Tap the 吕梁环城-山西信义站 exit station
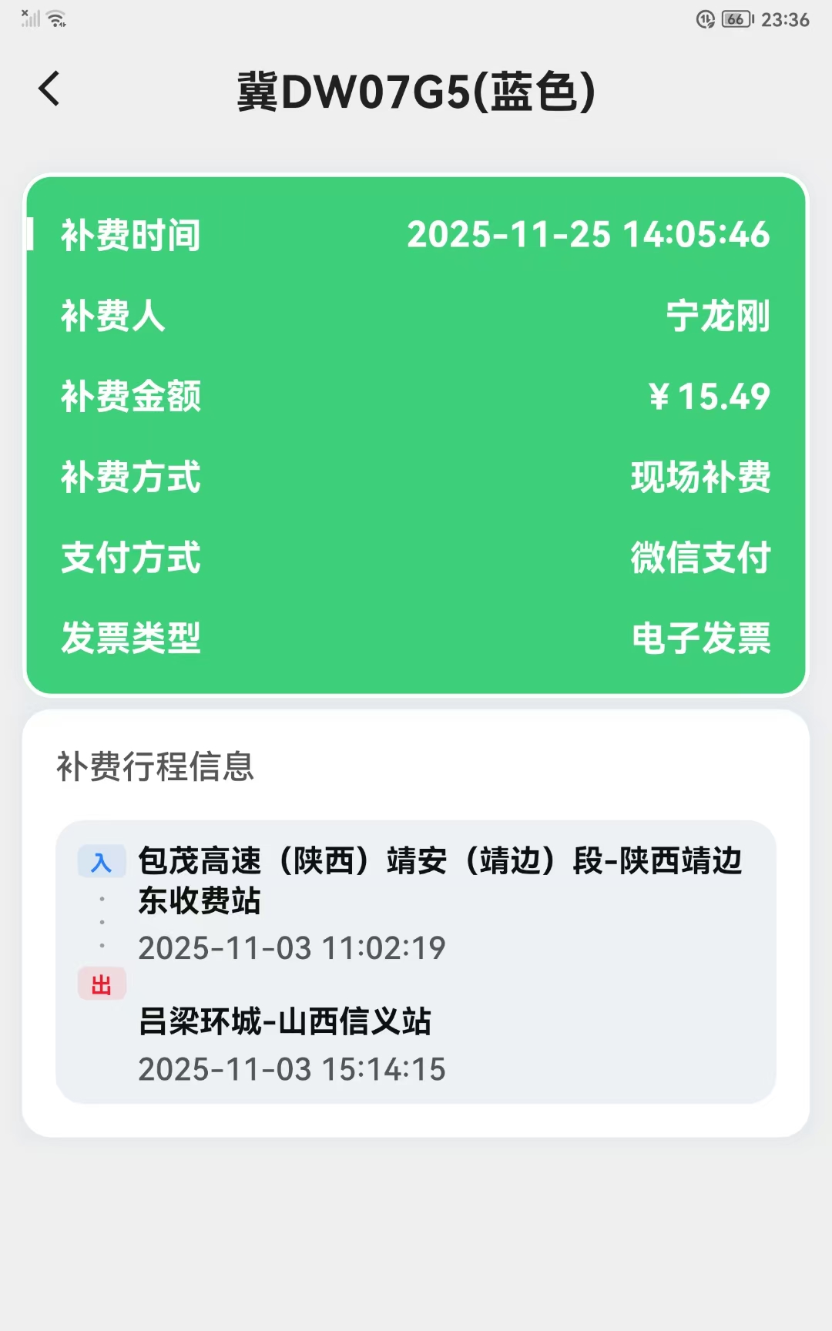The width and height of the screenshot is (832, 1331). coord(285,1021)
